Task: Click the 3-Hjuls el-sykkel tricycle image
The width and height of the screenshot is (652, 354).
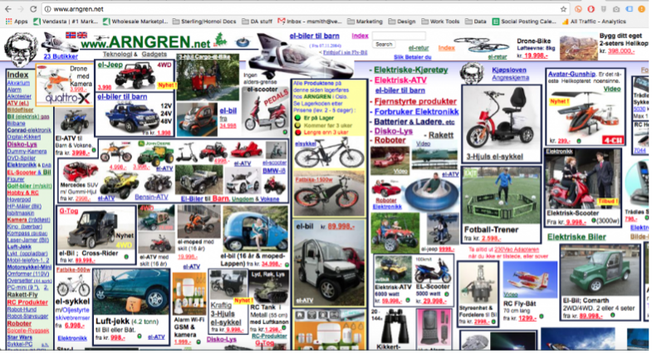Action: click(x=500, y=120)
